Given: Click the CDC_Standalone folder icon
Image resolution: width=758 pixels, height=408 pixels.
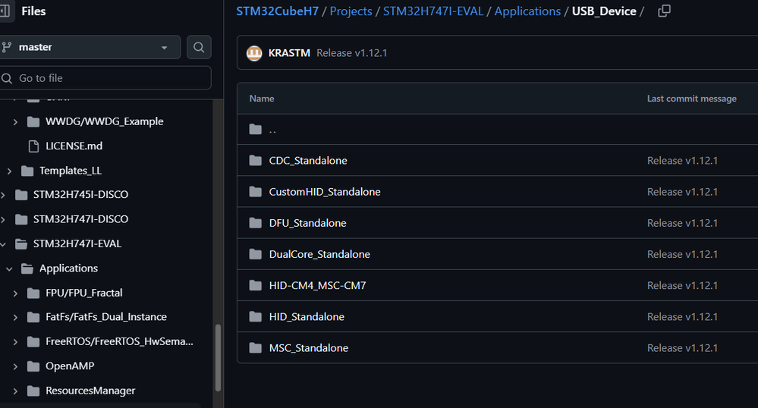Looking at the screenshot, I should pos(255,161).
